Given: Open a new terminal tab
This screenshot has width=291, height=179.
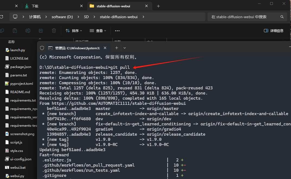Looking at the screenshot, I should [x=117, y=48].
